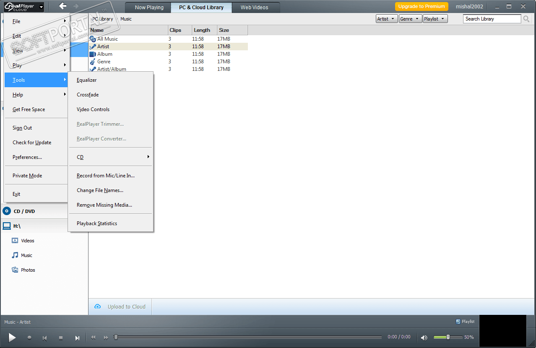
Task: Adjust the volume slider
Action: click(448, 337)
